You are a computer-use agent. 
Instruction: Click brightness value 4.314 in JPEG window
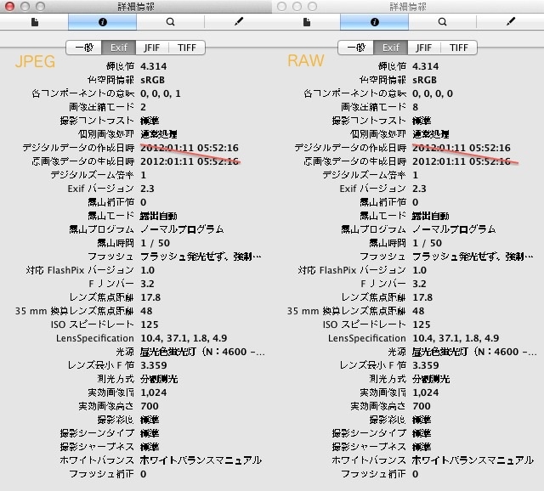tap(153, 66)
